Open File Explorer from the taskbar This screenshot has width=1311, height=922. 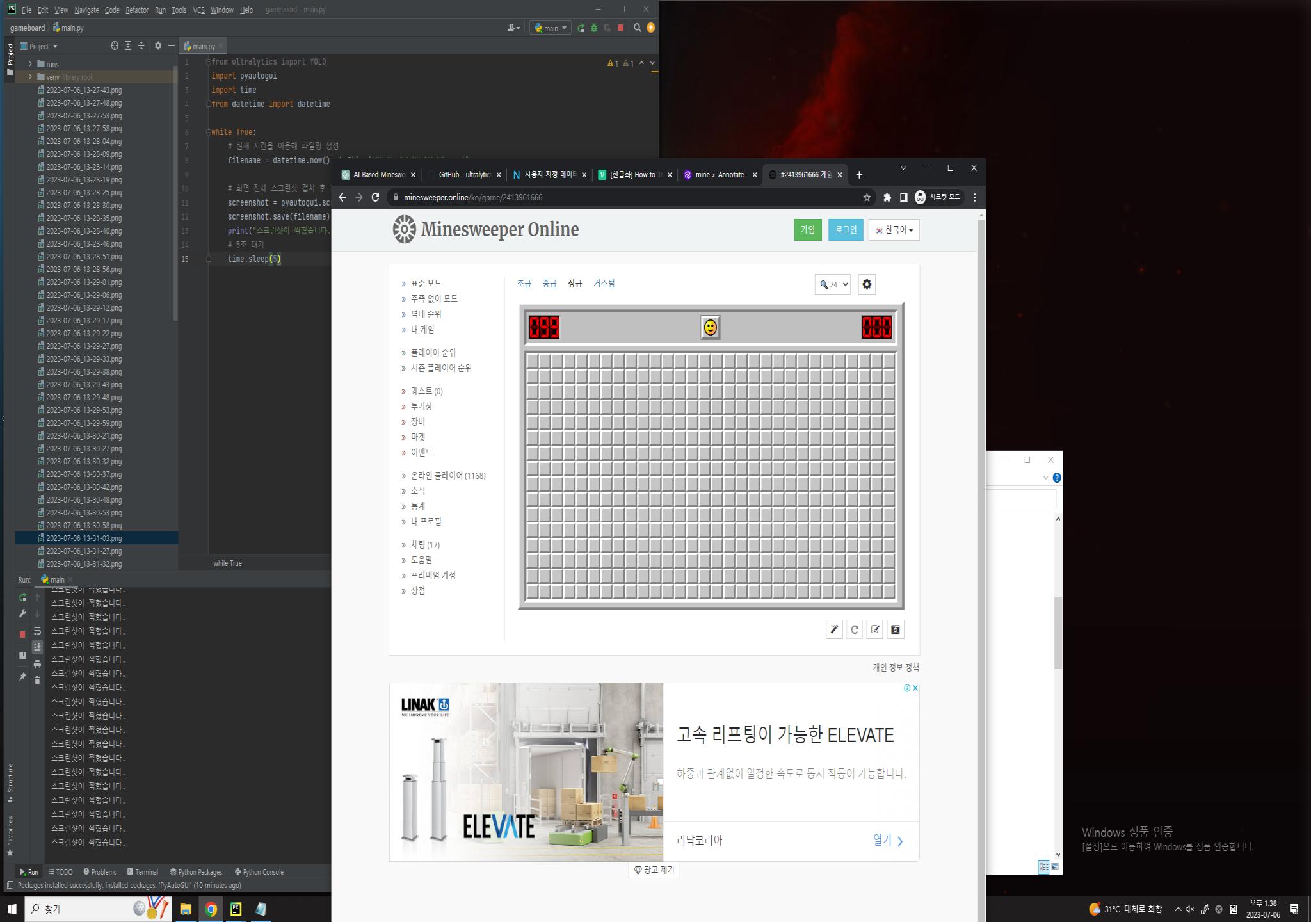[186, 909]
